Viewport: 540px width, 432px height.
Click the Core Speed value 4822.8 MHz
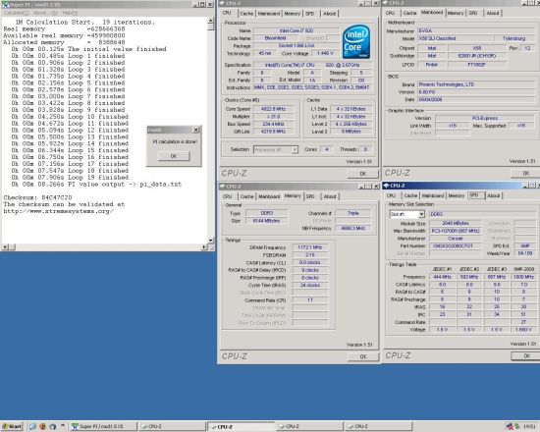click(x=273, y=109)
